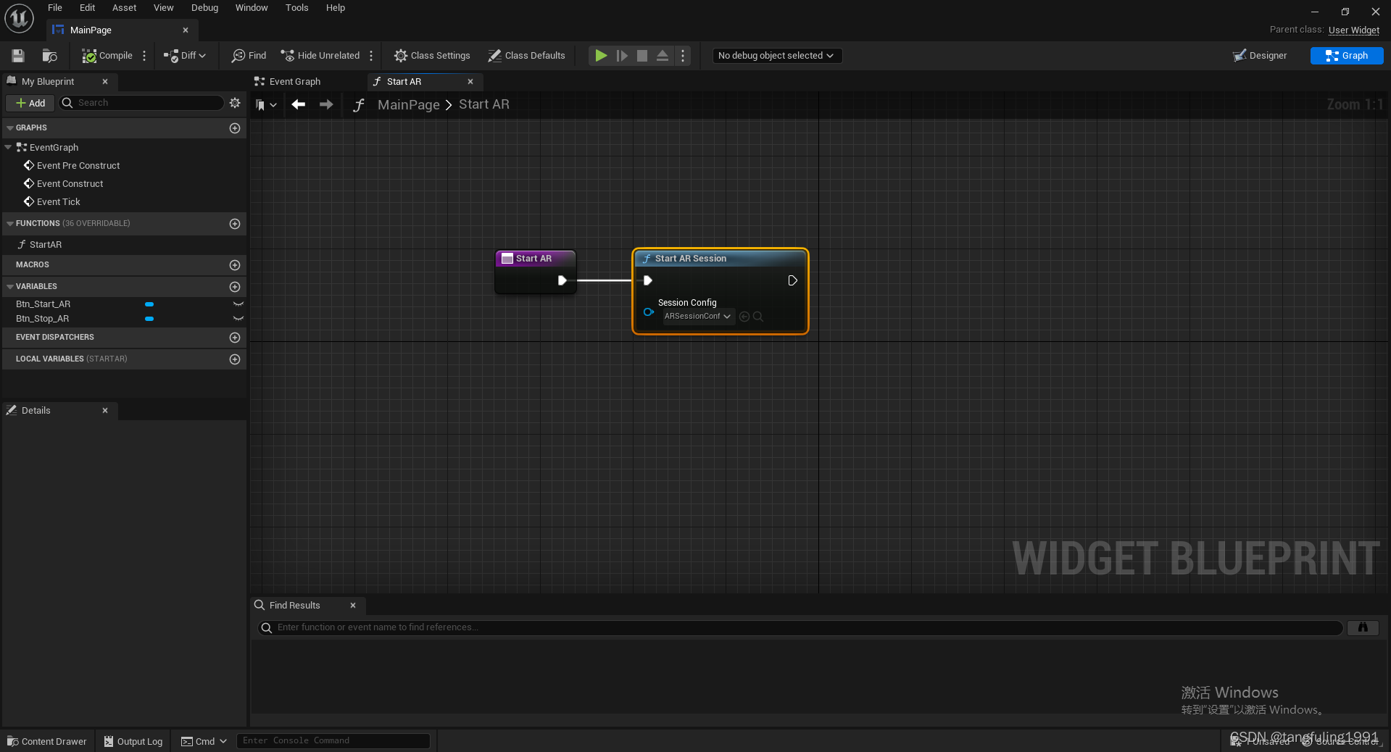Open the Diff dropdown
1391x752 pixels.
(185, 56)
